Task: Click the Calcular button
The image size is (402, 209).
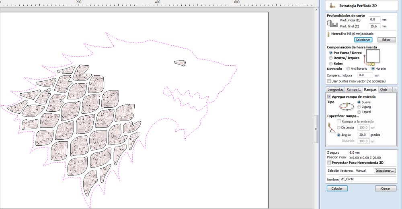Action: pos(337,188)
